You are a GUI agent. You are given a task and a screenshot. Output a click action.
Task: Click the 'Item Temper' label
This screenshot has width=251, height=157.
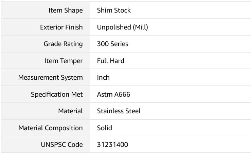pyautogui.click(x=64, y=61)
